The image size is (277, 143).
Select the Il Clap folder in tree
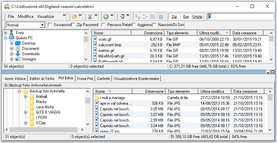(x=41, y=123)
